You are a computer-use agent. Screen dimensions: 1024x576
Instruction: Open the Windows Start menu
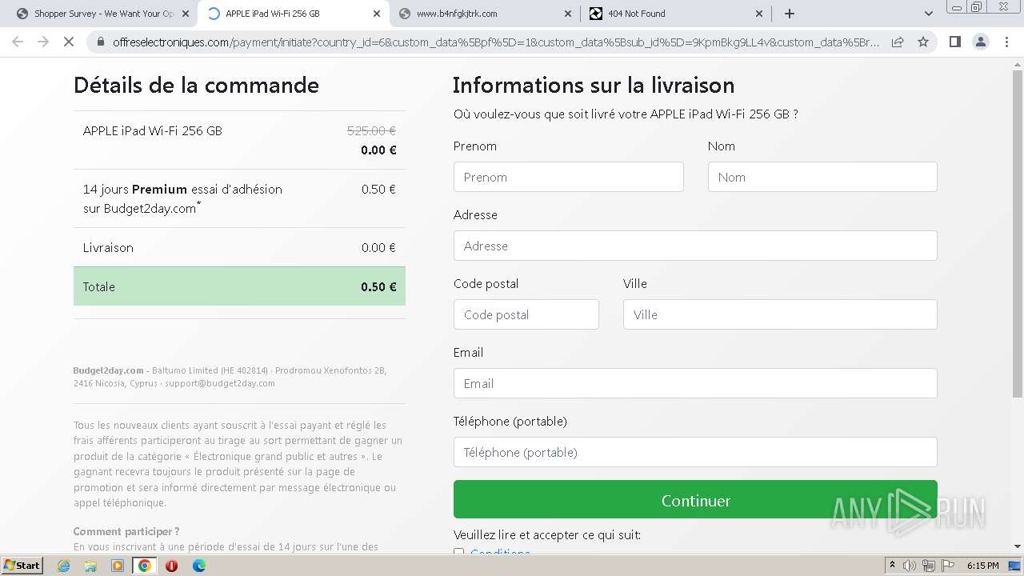[x=22, y=566]
